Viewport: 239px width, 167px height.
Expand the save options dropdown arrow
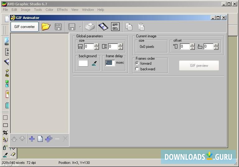click(80, 27)
